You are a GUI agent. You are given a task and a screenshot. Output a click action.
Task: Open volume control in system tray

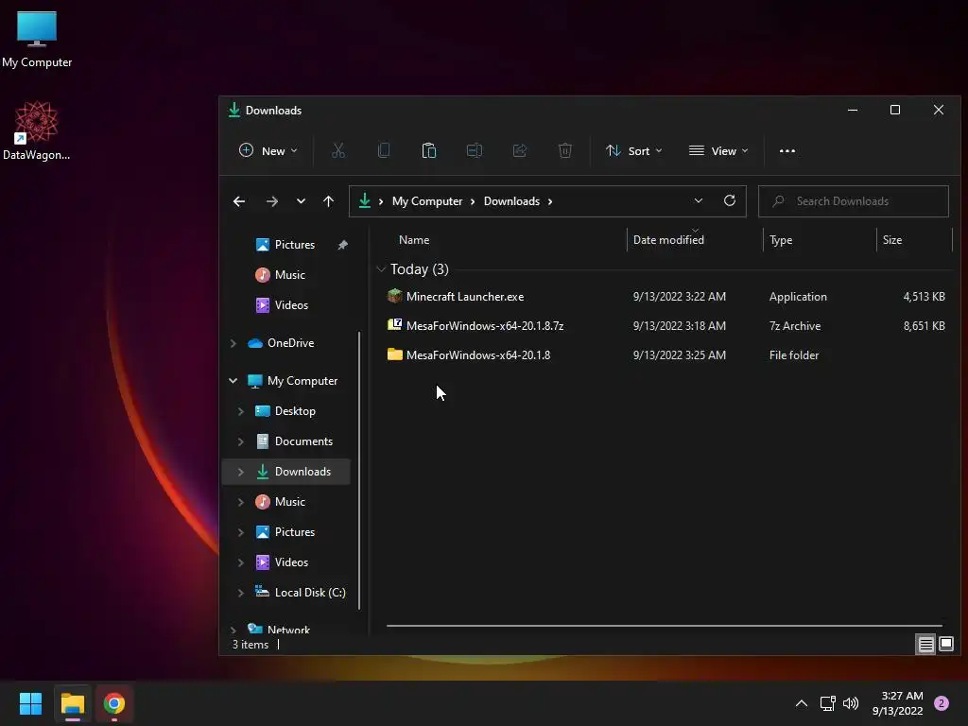[851, 703]
